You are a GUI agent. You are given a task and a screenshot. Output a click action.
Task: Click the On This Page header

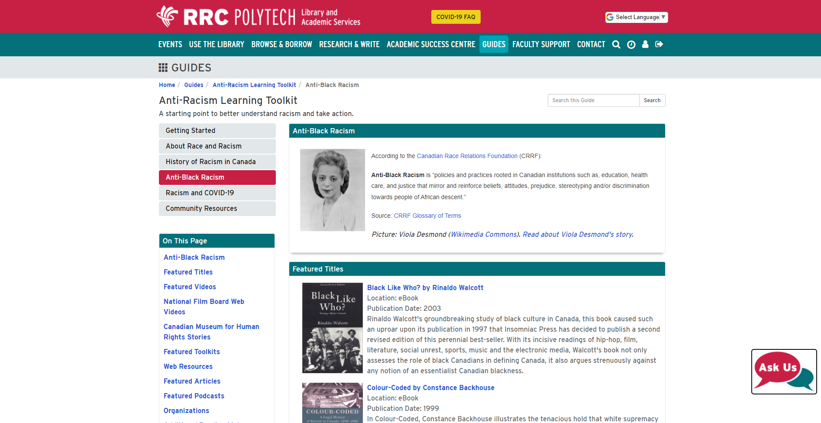pos(217,241)
